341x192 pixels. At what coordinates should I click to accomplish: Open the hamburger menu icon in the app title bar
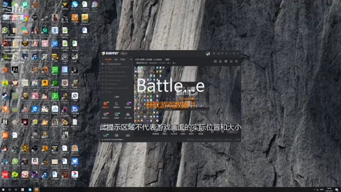[226, 53]
